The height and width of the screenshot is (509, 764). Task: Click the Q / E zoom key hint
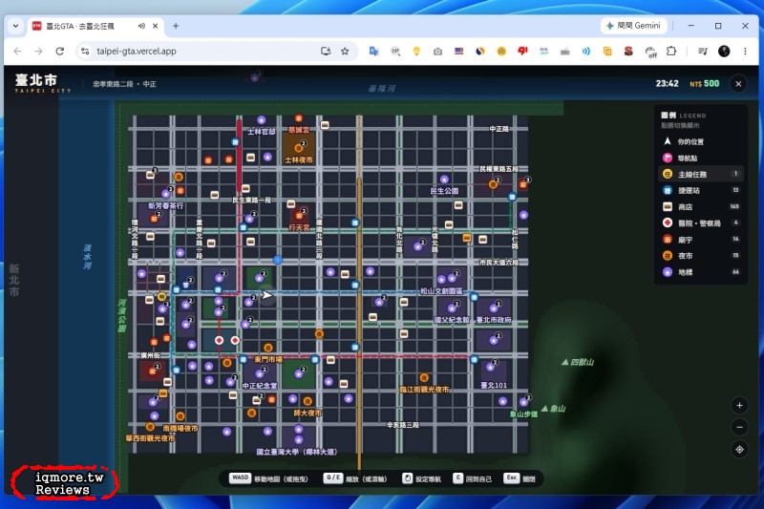click(333, 477)
